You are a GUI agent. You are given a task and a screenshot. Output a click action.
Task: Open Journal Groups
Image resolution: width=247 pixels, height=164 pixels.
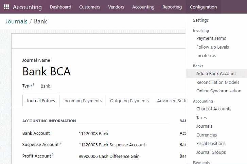tap(211, 152)
